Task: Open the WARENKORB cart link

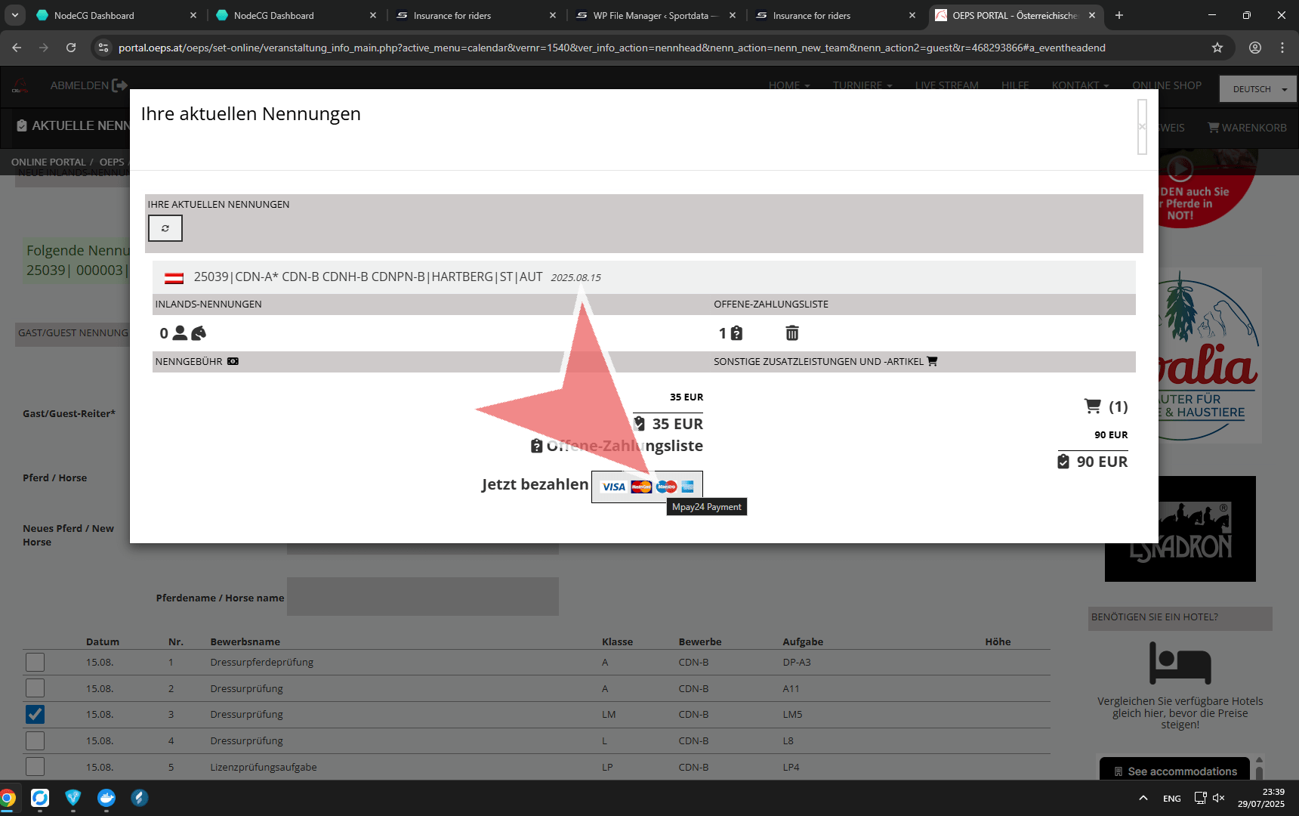Action: 1248,128
